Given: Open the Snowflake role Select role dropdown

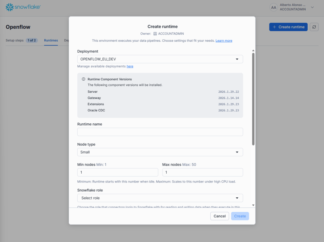Looking at the screenshot, I should 160,198.
